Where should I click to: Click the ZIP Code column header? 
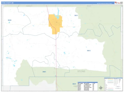[x=80, y=83]
